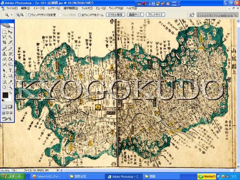The height and width of the screenshot is (180, 240).
Task: Check the 全ウィンドウをズーム checkbox
Action: [80, 15]
